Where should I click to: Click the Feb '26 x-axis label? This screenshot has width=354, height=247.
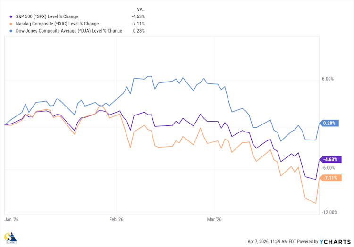tap(116, 219)
